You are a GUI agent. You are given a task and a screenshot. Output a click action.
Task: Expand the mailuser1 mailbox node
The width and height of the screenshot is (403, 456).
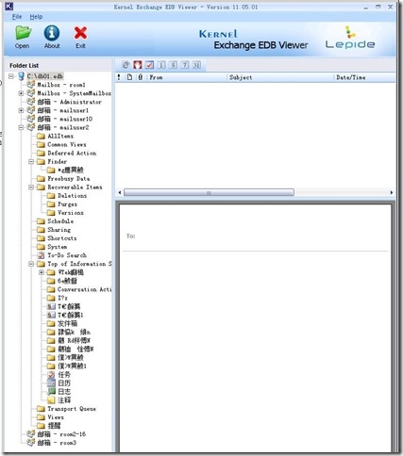(x=21, y=110)
